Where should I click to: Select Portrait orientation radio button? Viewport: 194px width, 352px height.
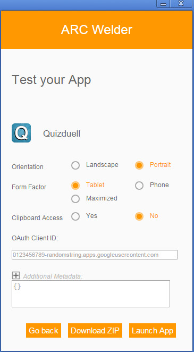[x=139, y=165]
